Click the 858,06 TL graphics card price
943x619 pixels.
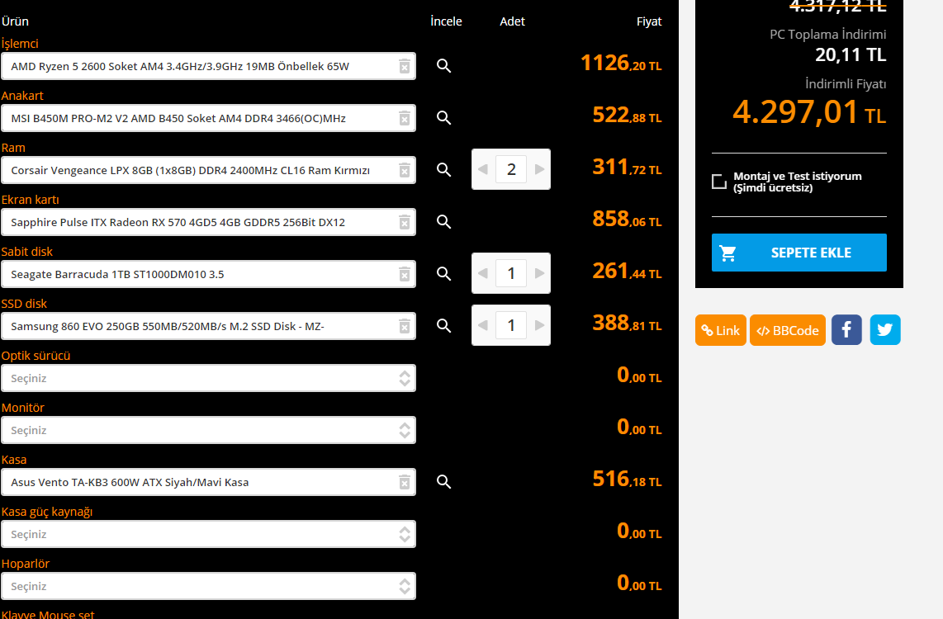click(627, 219)
